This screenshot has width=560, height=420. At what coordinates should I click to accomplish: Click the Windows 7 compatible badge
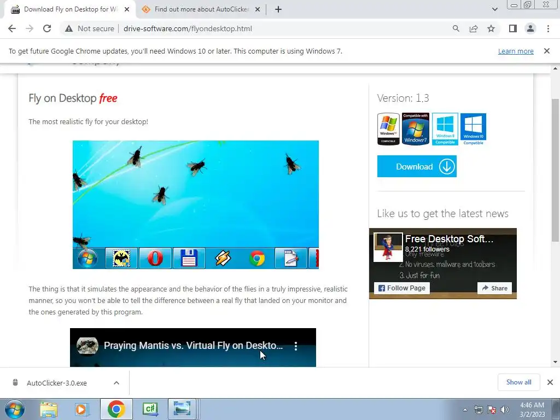pos(416,129)
